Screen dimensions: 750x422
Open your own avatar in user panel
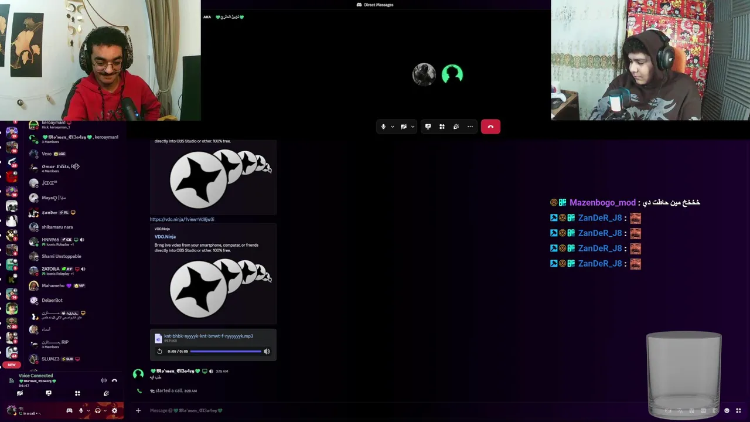[x=12, y=410]
